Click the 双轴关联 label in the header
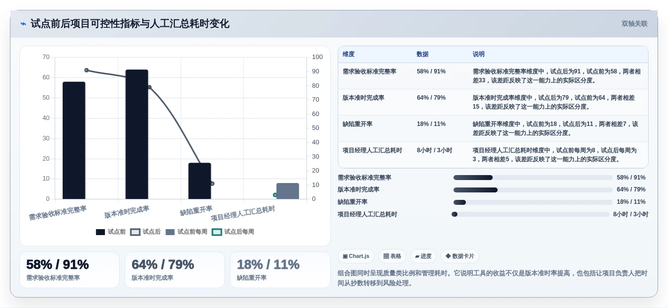668x308 pixels. pos(634,24)
